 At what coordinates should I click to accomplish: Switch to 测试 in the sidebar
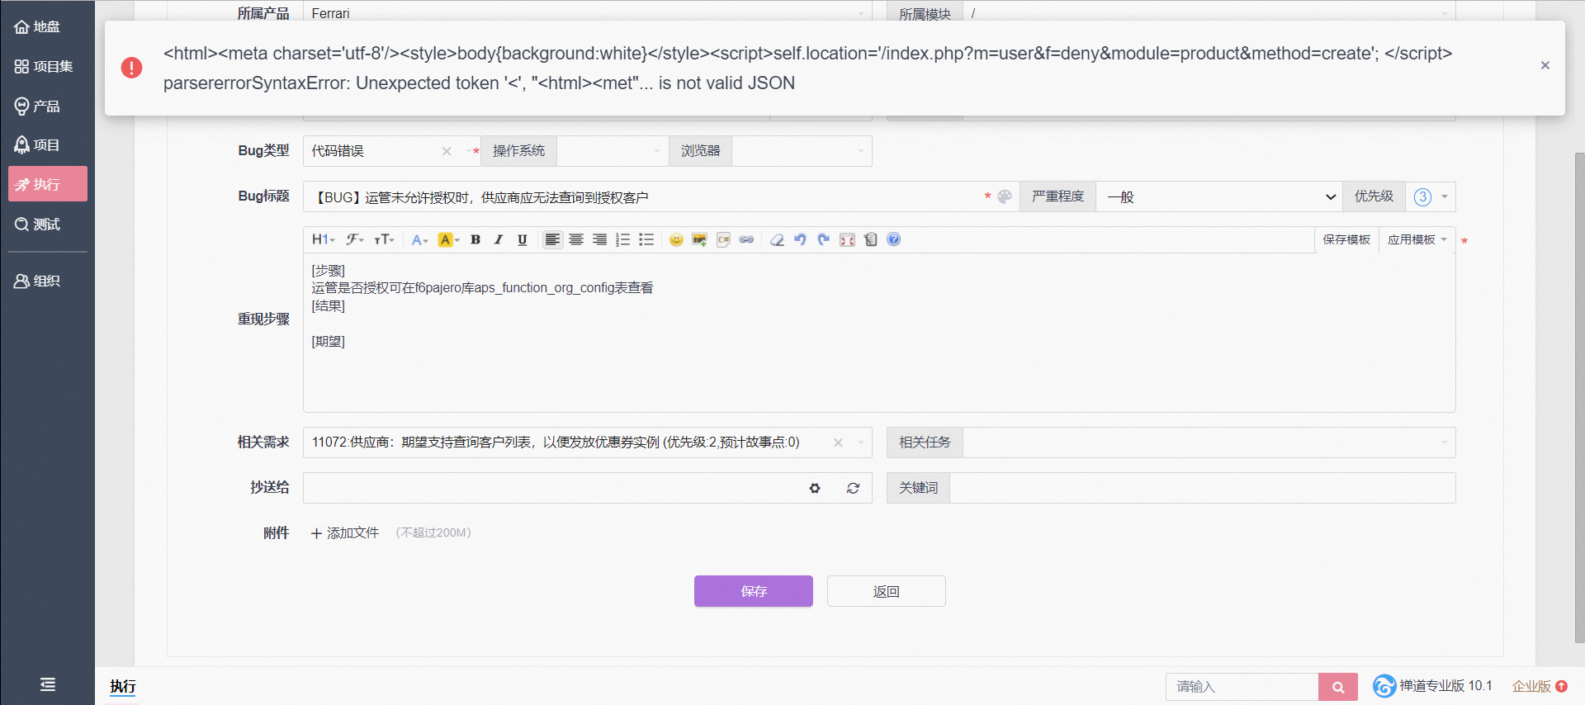click(38, 225)
